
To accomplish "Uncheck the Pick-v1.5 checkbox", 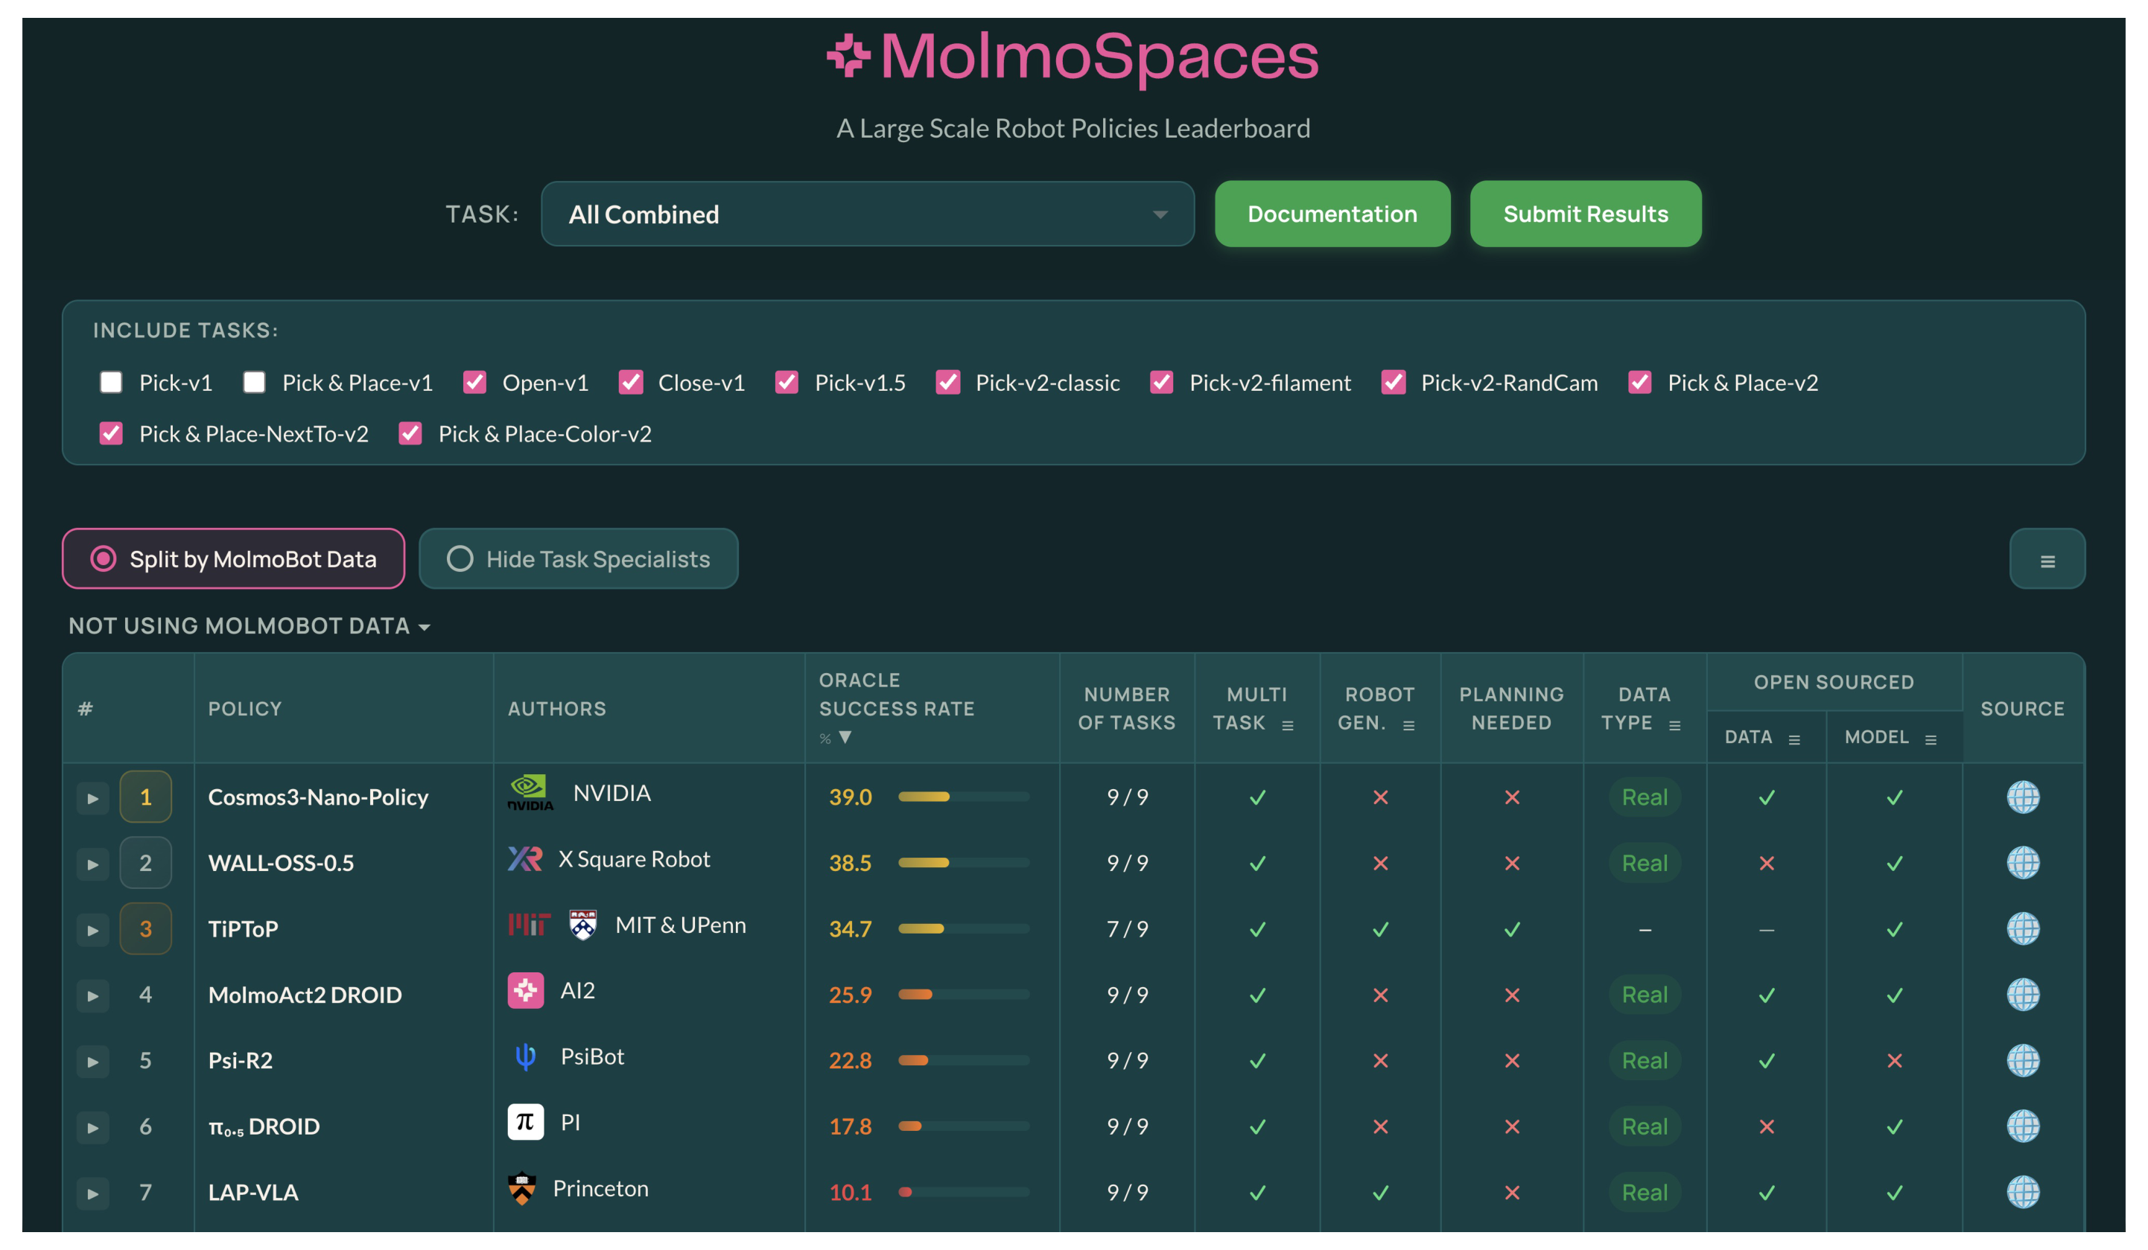I will click(786, 382).
